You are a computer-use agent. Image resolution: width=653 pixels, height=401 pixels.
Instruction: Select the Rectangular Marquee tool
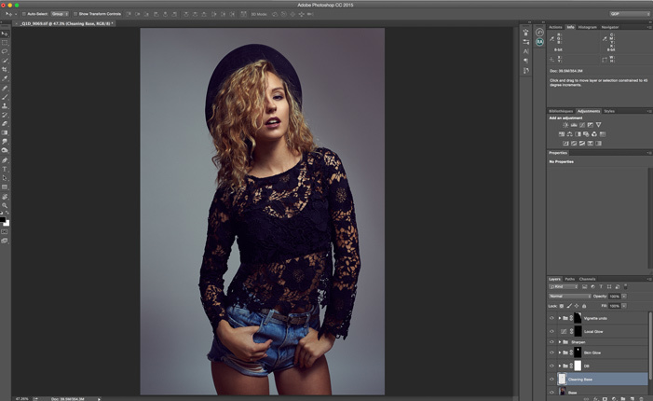tap(5, 43)
